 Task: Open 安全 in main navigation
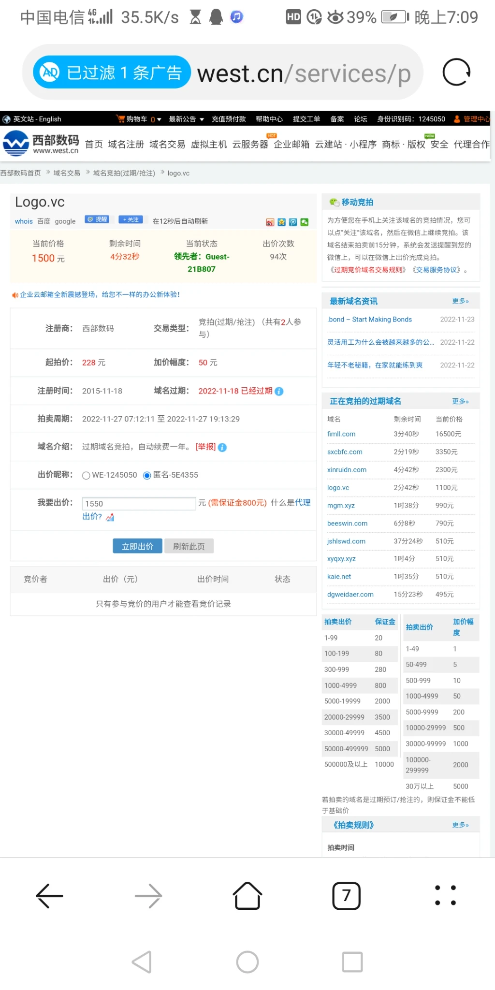(439, 144)
